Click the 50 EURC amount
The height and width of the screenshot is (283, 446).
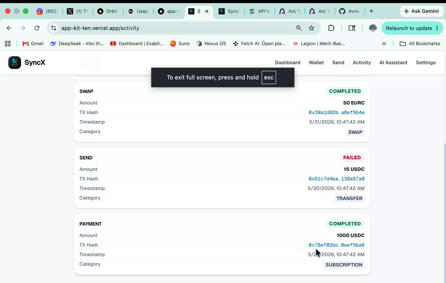354,103
